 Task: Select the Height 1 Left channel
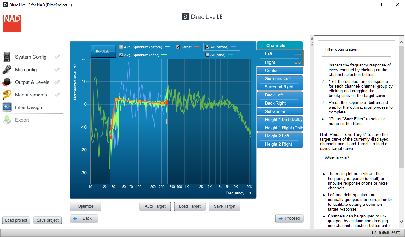pos(280,120)
